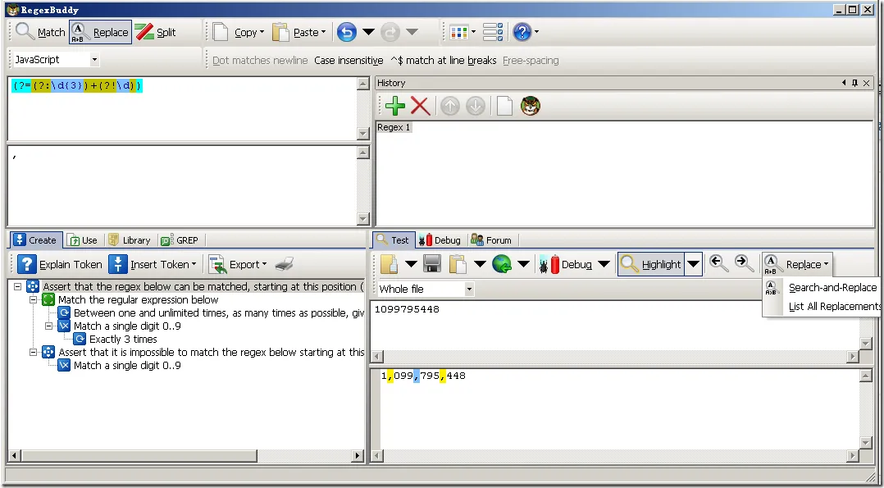The image size is (884, 488).
Task: Select the Replace mode button
Action: pos(100,32)
